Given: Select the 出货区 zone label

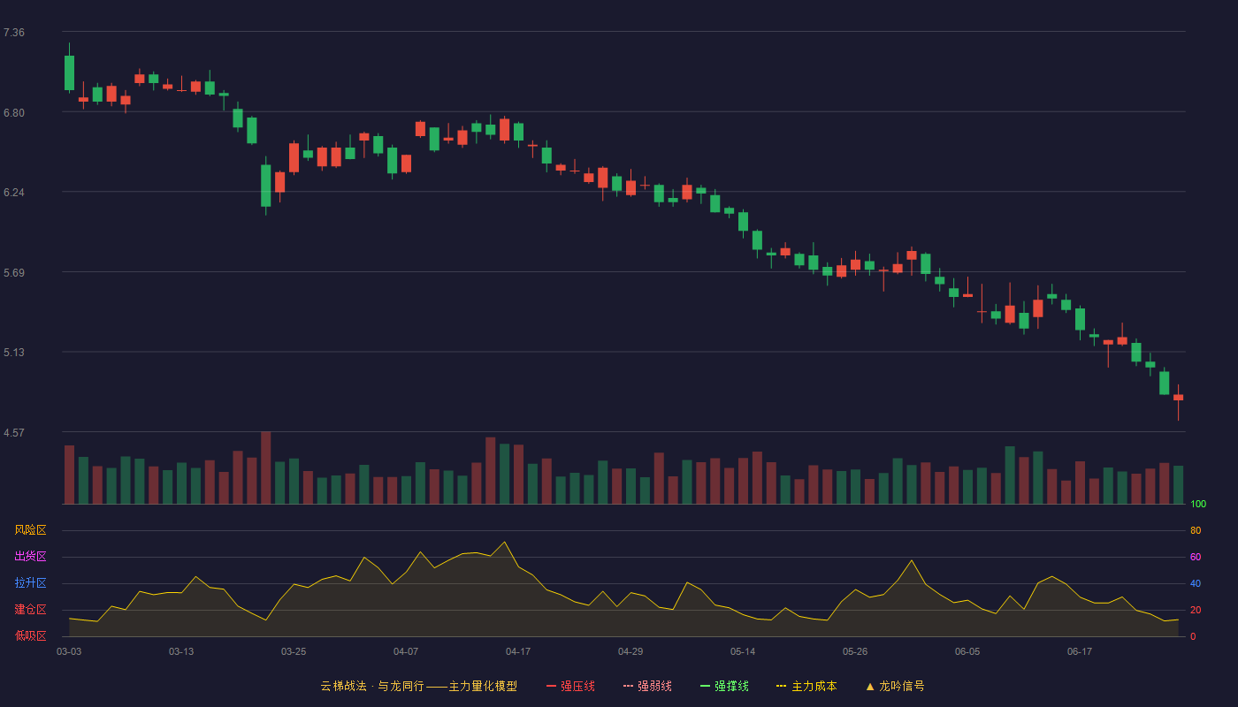Looking at the screenshot, I should [x=30, y=557].
